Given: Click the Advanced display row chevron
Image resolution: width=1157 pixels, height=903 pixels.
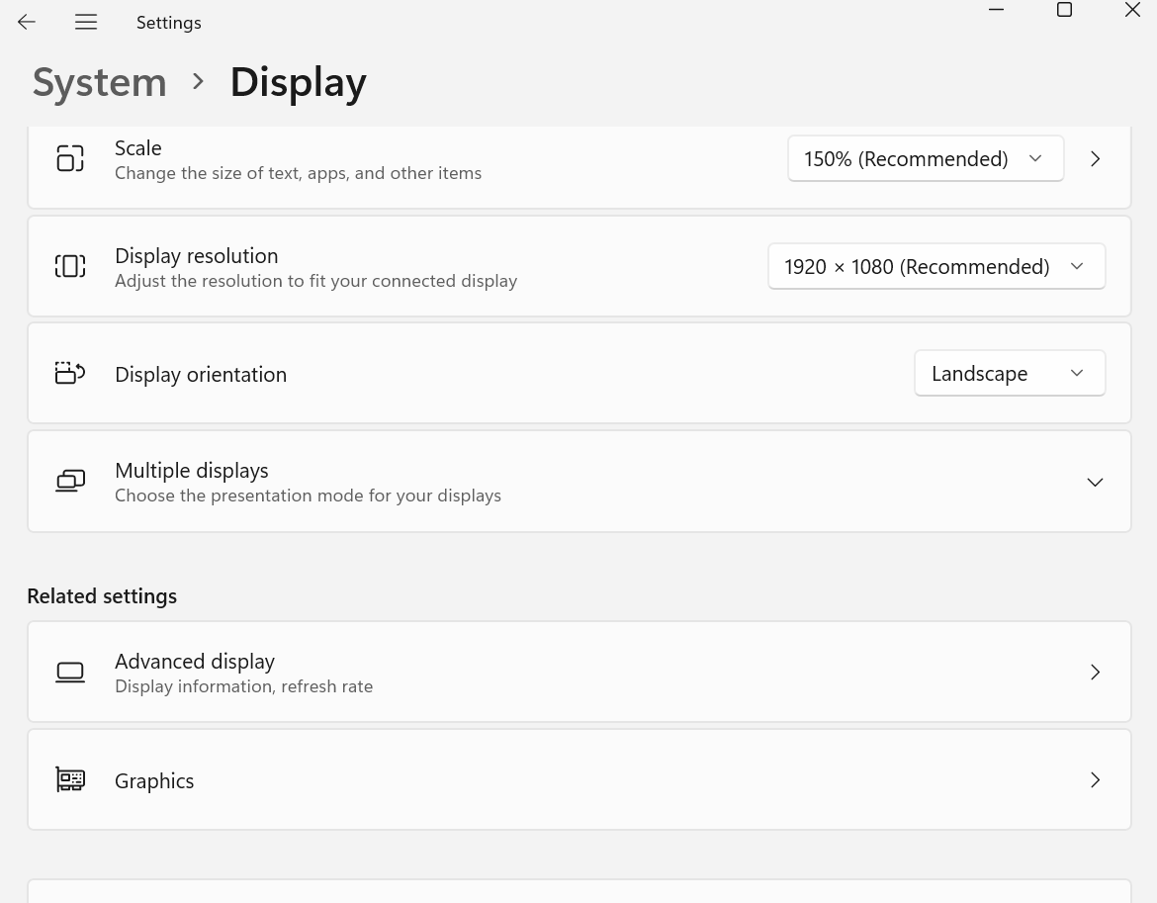Looking at the screenshot, I should coord(1095,672).
